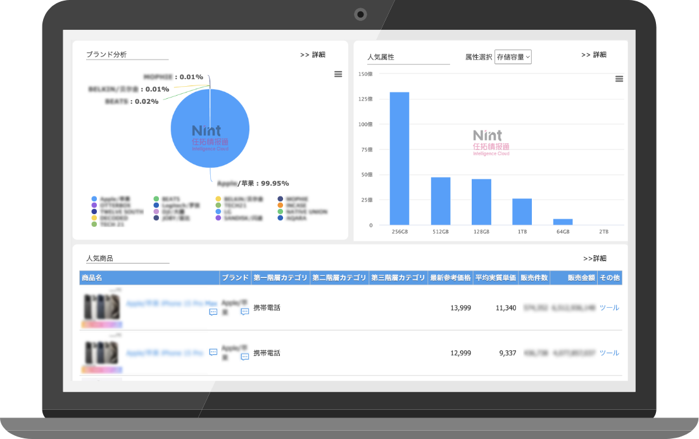Image resolution: width=699 pixels, height=439 pixels.
Task: Click comment icon beside first product name
Action: point(213,312)
